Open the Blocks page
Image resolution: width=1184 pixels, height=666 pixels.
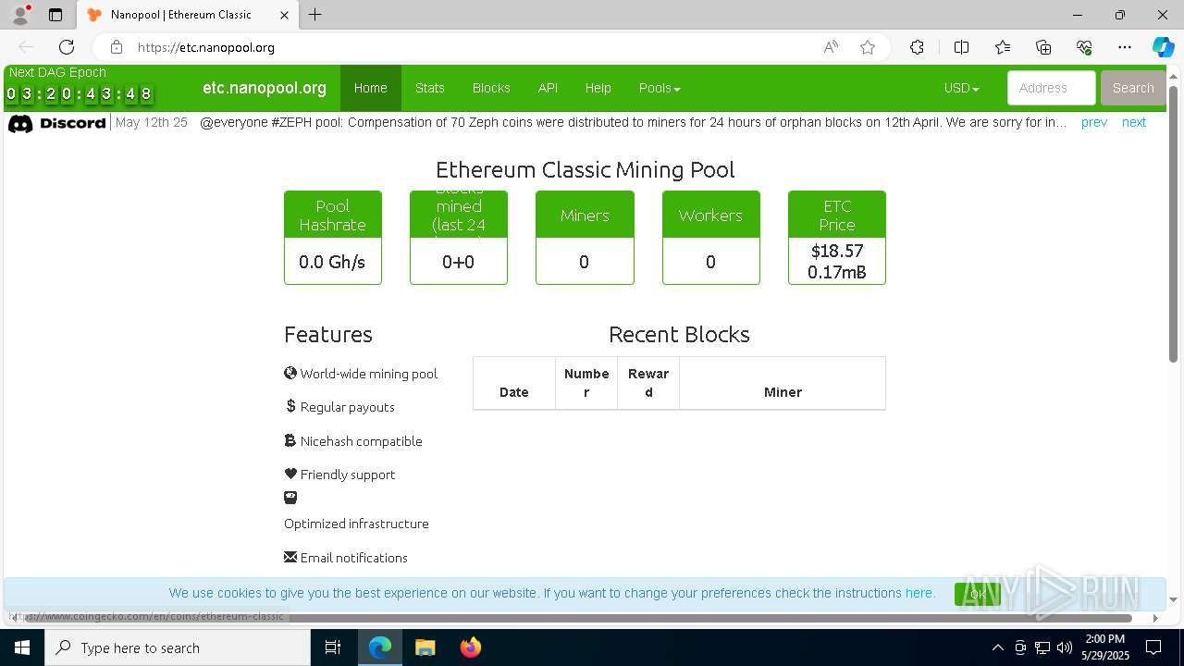491,88
